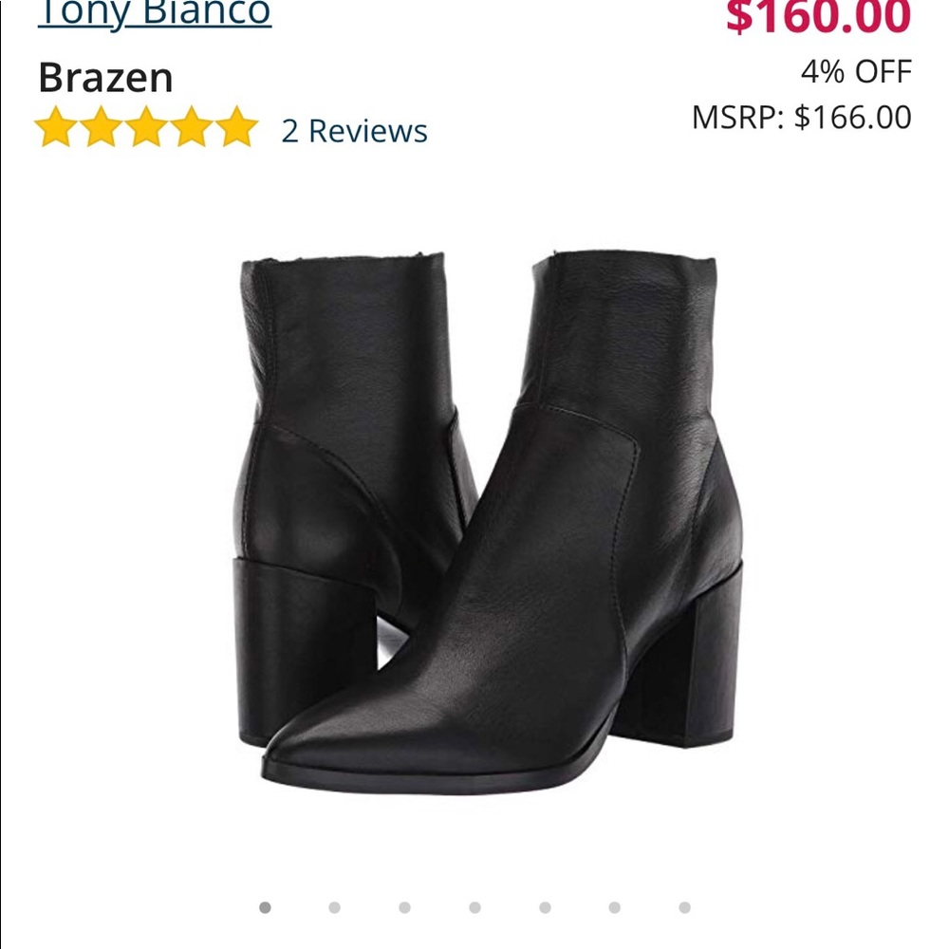Viewport: 949px width, 949px height.
Task: Click the first star in the rating
Action: pyautogui.click(x=55, y=128)
